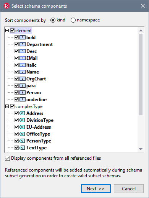Click the E icon beside OrgChart
The image size is (149, 198).
[23, 79]
